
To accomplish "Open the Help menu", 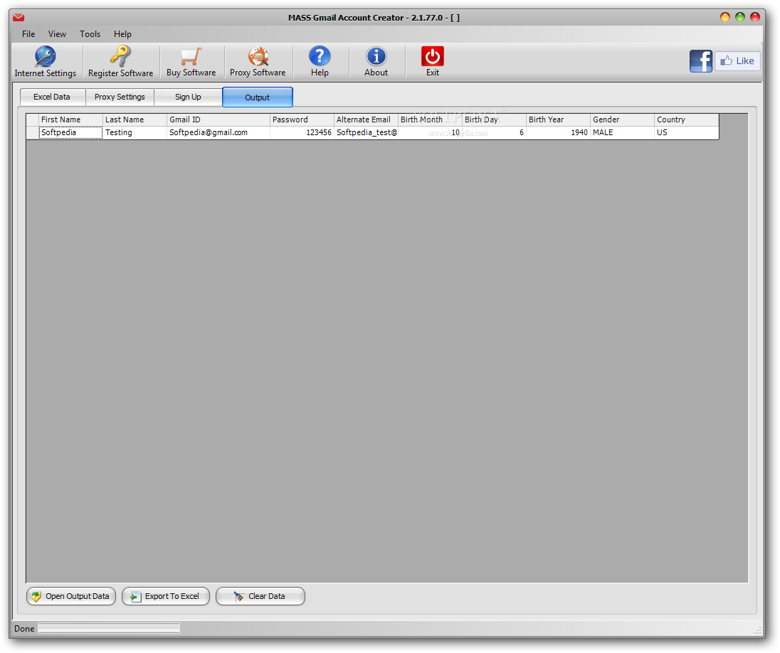I will click(x=122, y=34).
